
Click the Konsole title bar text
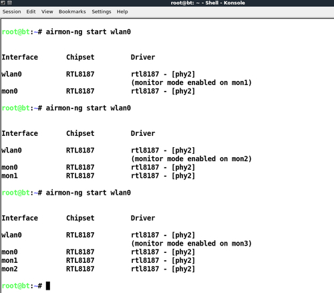coord(208,3)
